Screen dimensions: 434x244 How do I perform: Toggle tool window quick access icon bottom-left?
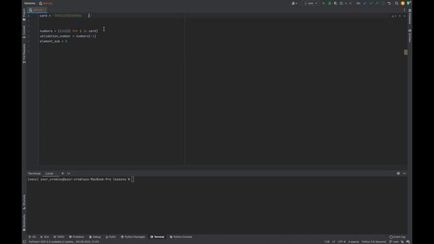[24, 241]
